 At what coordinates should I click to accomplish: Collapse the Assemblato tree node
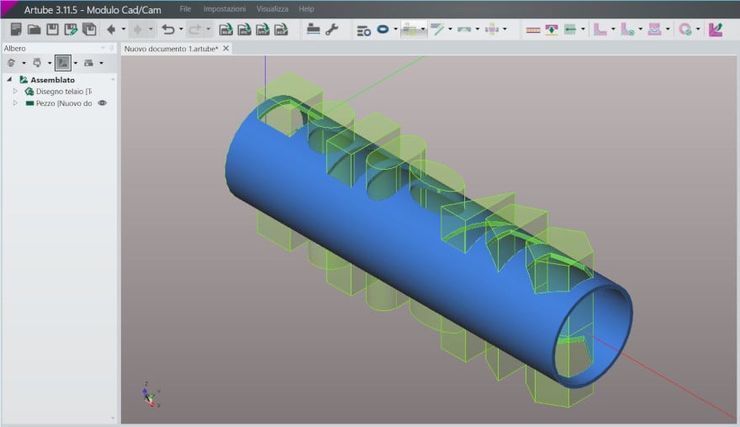pos(9,80)
